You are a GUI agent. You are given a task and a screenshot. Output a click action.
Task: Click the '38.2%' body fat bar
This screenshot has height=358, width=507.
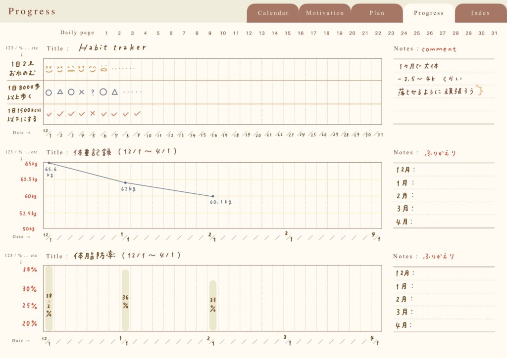49,298
